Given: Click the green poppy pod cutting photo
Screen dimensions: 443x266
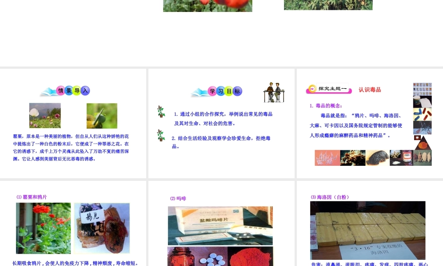Looking at the screenshot, I should click(102, 116).
